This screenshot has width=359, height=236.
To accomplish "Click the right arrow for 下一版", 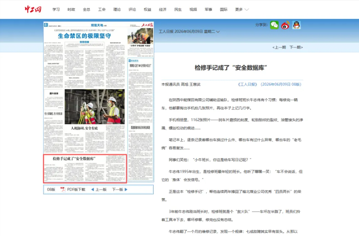I will 126,189.
